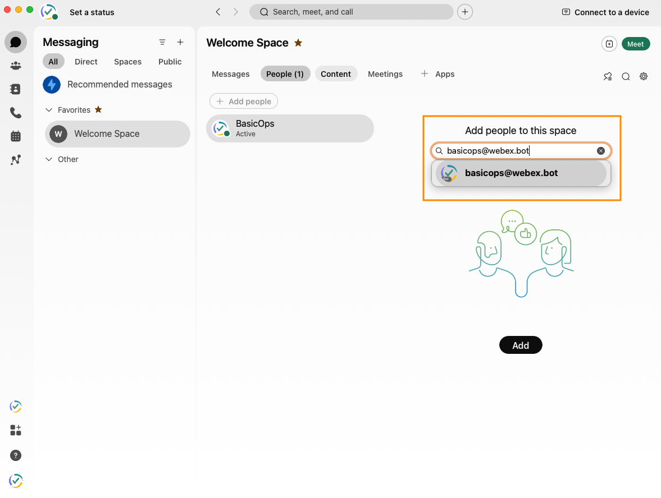This screenshot has width=661, height=498.
Task: Open the Help question mark icon
Action: tap(15, 455)
